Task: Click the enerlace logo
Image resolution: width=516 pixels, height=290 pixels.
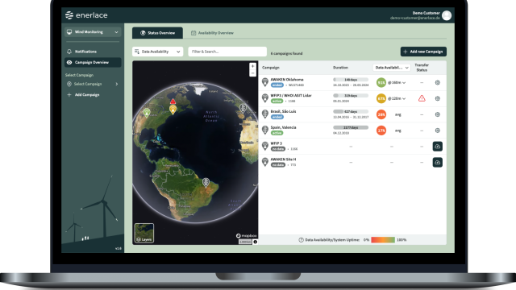Action: click(86, 15)
